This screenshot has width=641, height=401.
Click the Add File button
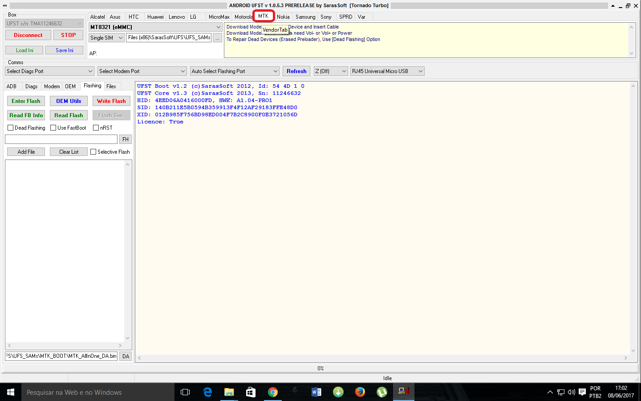click(x=26, y=152)
